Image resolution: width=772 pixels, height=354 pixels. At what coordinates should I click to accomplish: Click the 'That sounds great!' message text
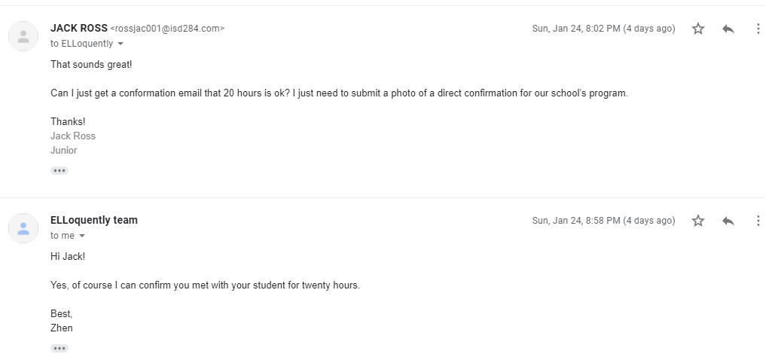(x=91, y=65)
